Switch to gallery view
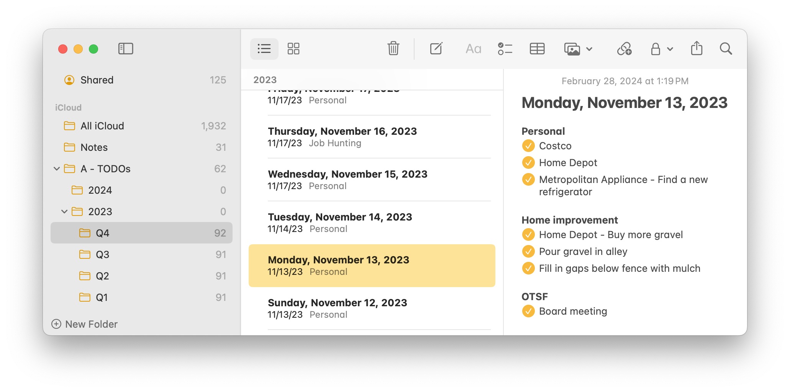The height and width of the screenshot is (392, 790). point(293,49)
